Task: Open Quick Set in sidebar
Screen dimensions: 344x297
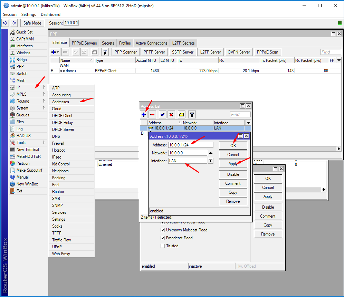Action: pos(25,32)
